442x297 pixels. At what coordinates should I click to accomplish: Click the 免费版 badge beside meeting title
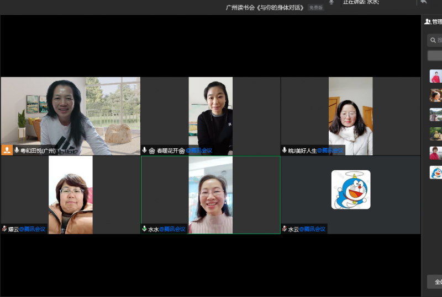click(x=315, y=8)
